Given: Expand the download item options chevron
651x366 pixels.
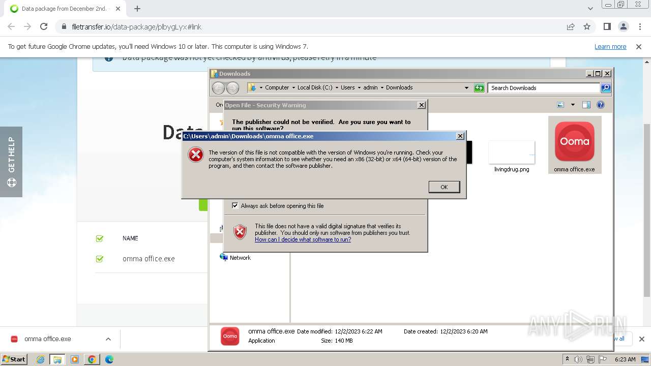Looking at the screenshot, I should pyautogui.click(x=108, y=339).
